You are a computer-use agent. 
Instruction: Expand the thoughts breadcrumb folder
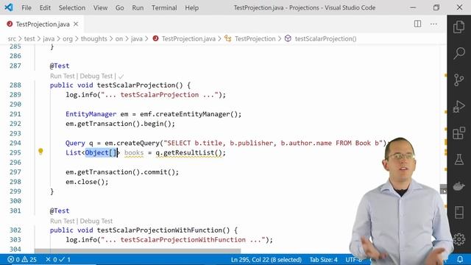pyautogui.click(x=93, y=39)
